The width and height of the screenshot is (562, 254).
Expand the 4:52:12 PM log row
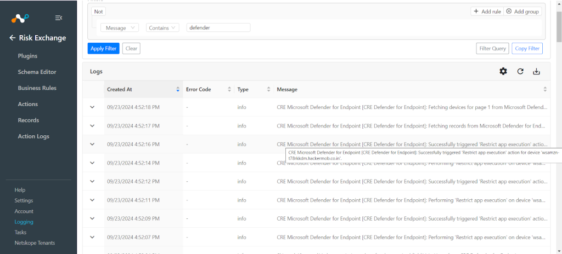[92, 181]
